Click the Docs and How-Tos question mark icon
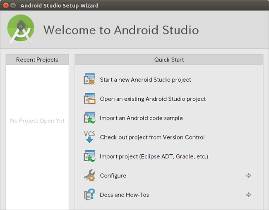Screen dimensions: 269x210 click(x=89, y=195)
